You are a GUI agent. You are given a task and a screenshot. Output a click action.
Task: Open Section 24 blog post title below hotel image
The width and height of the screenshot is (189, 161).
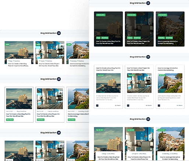point(18,65)
